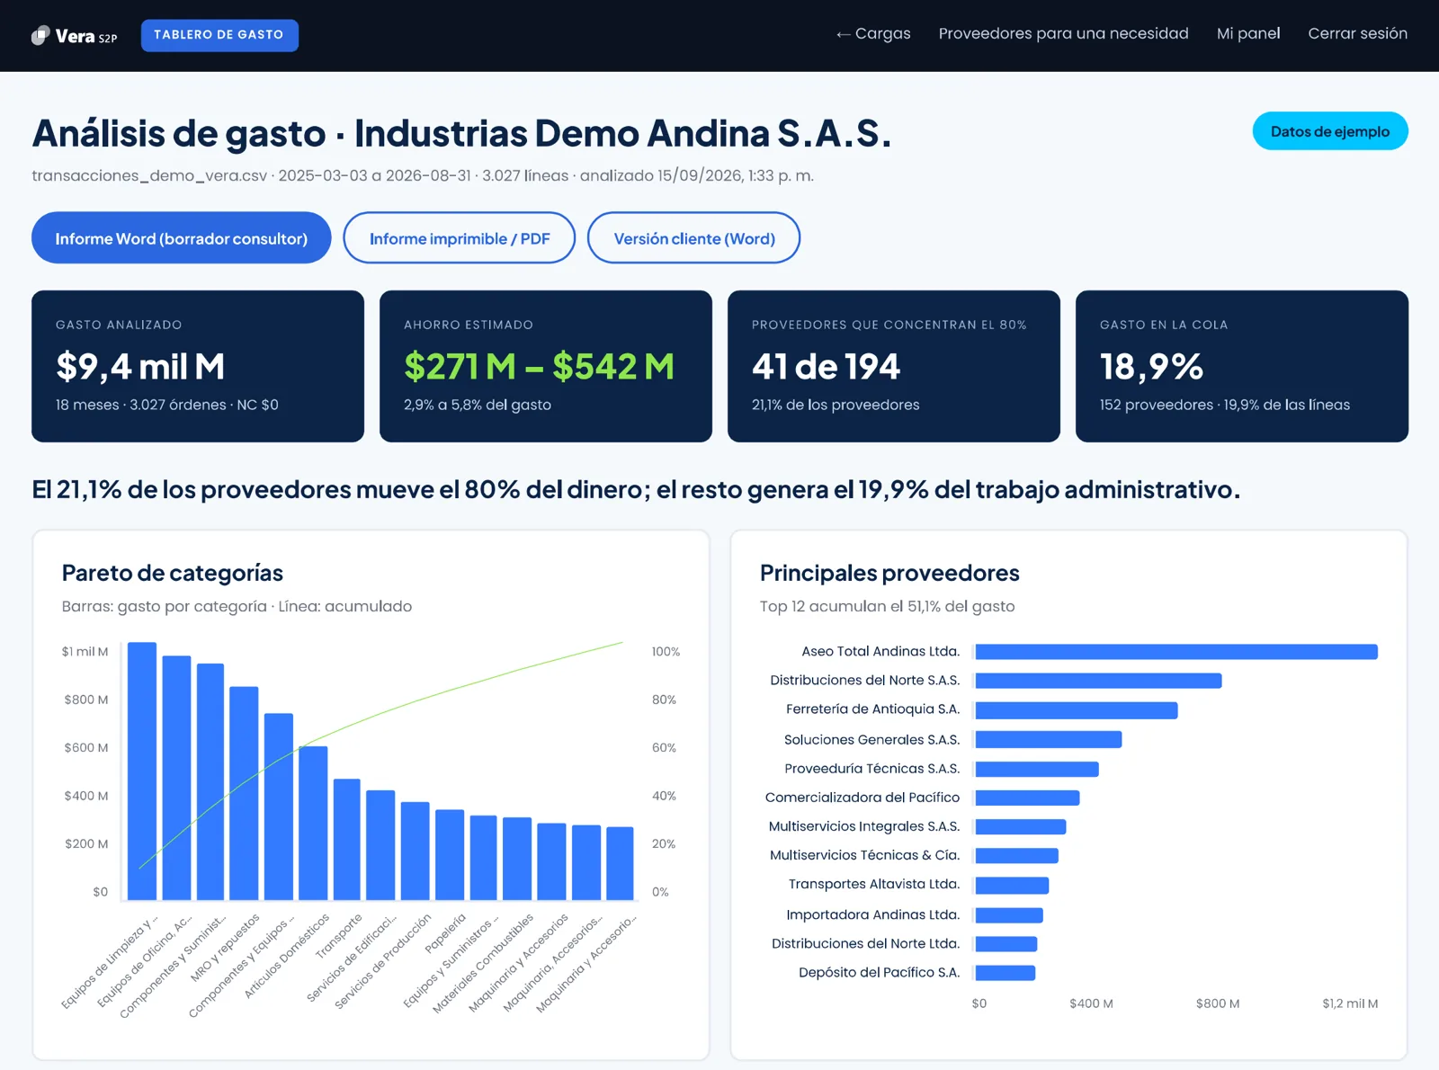The height and width of the screenshot is (1070, 1439).
Task: Click the Aseo Total Andinas Ltda. label
Action: click(880, 651)
